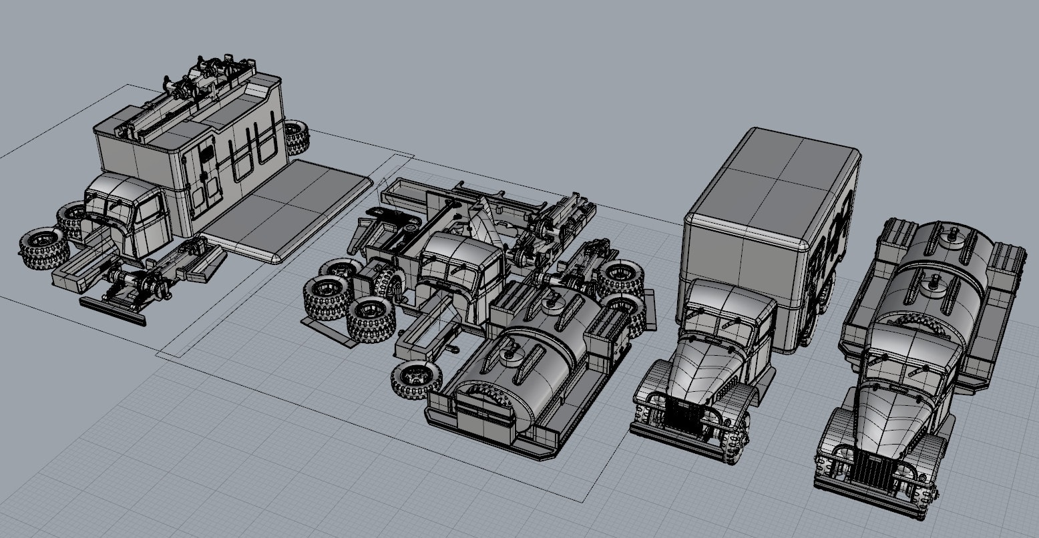The image size is (1039, 538).
Task: Select the wheel behind the left box body
Action: click(x=296, y=138)
